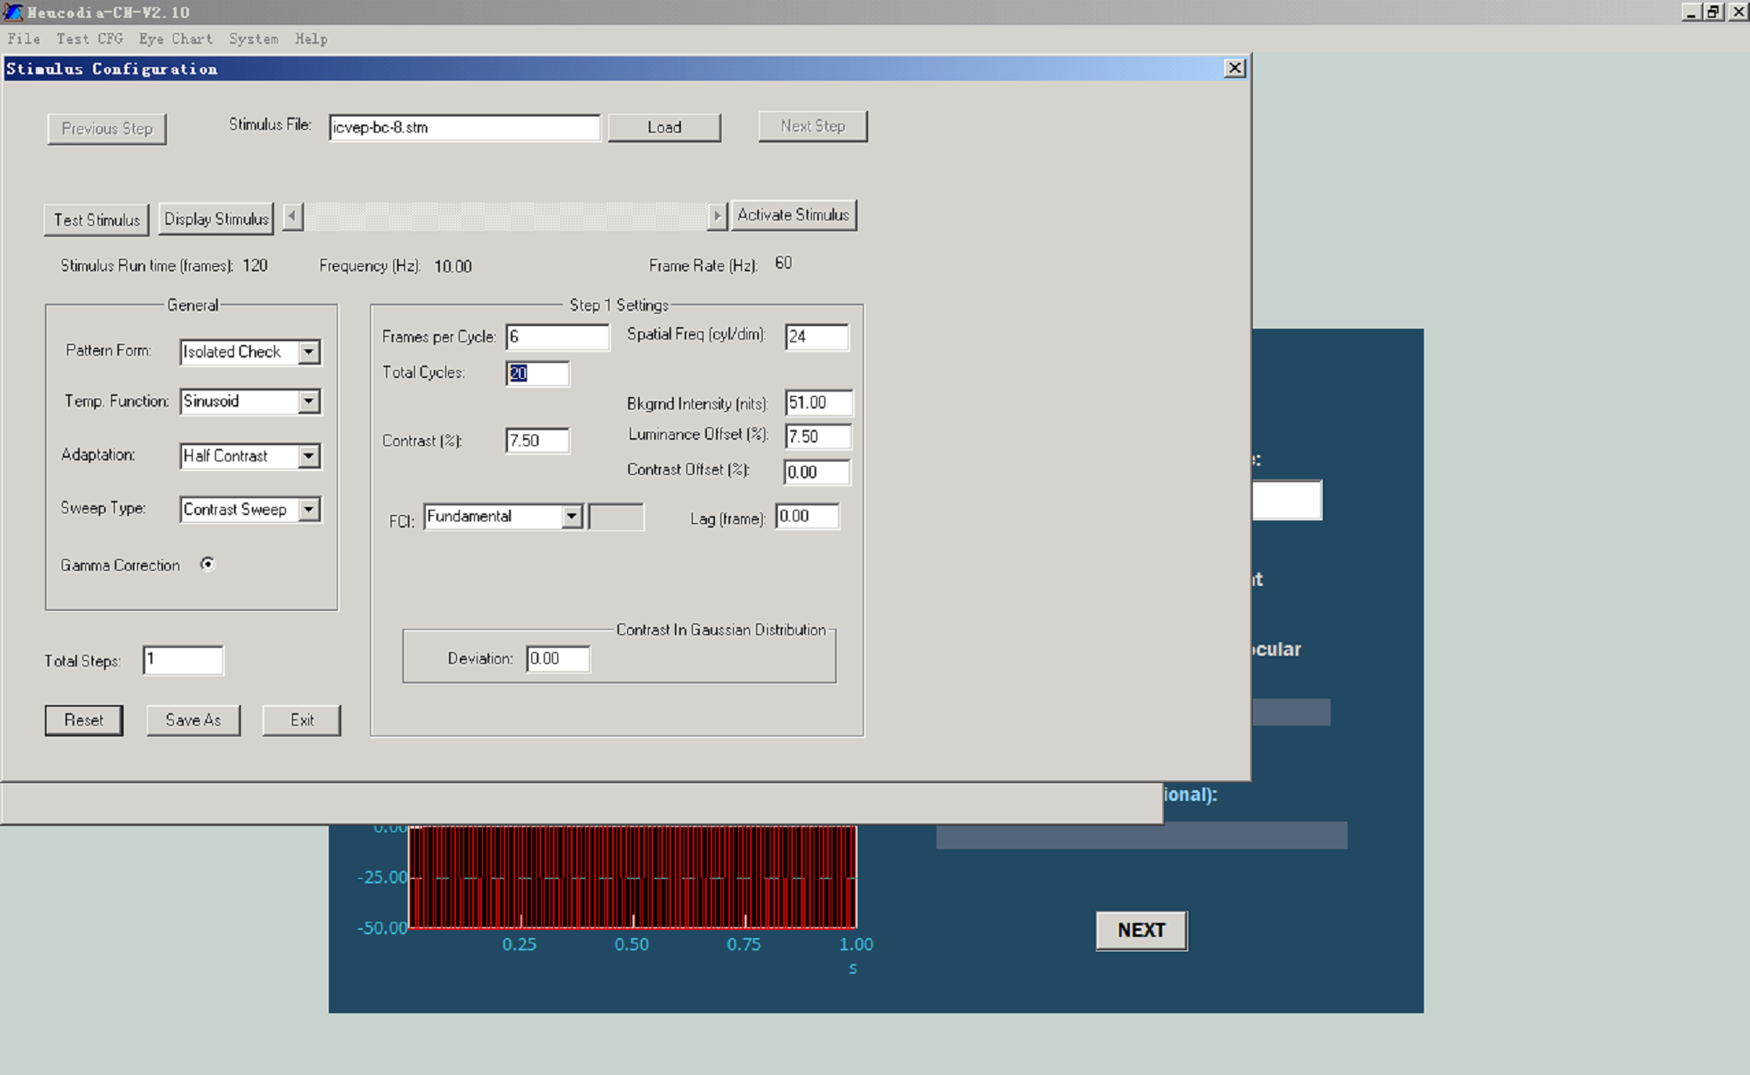The width and height of the screenshot is (1750, 1075).
Task: Expand the Adaptation dropdown
Action: click(x=309, y=456)
